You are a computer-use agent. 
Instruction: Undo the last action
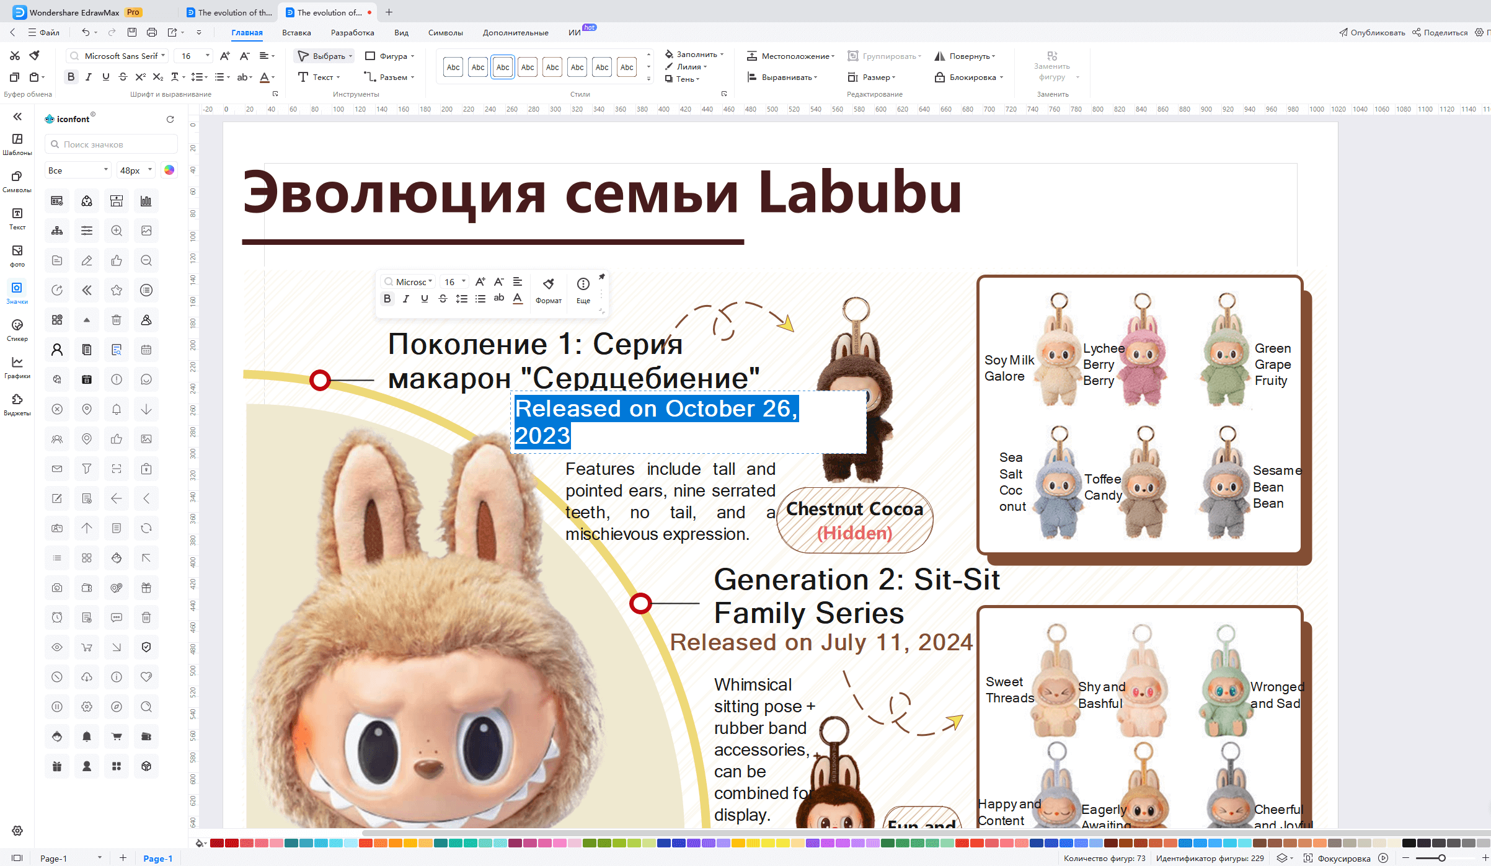(x=86, y=32)
